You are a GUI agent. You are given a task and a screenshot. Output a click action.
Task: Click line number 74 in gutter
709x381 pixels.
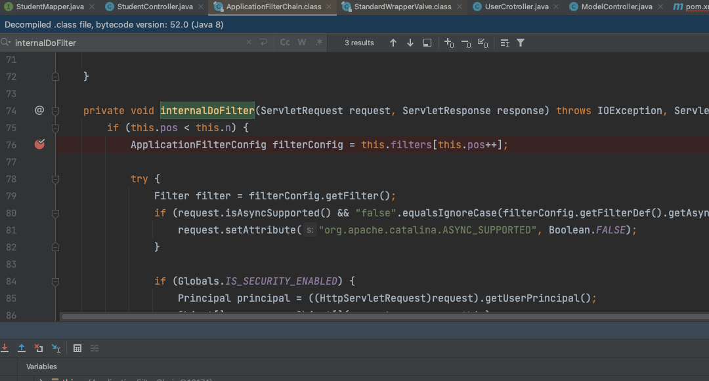11,111
